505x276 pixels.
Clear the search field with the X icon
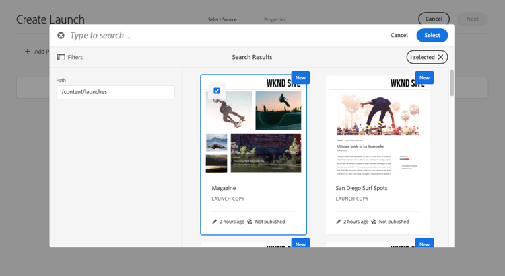point(61,36)
